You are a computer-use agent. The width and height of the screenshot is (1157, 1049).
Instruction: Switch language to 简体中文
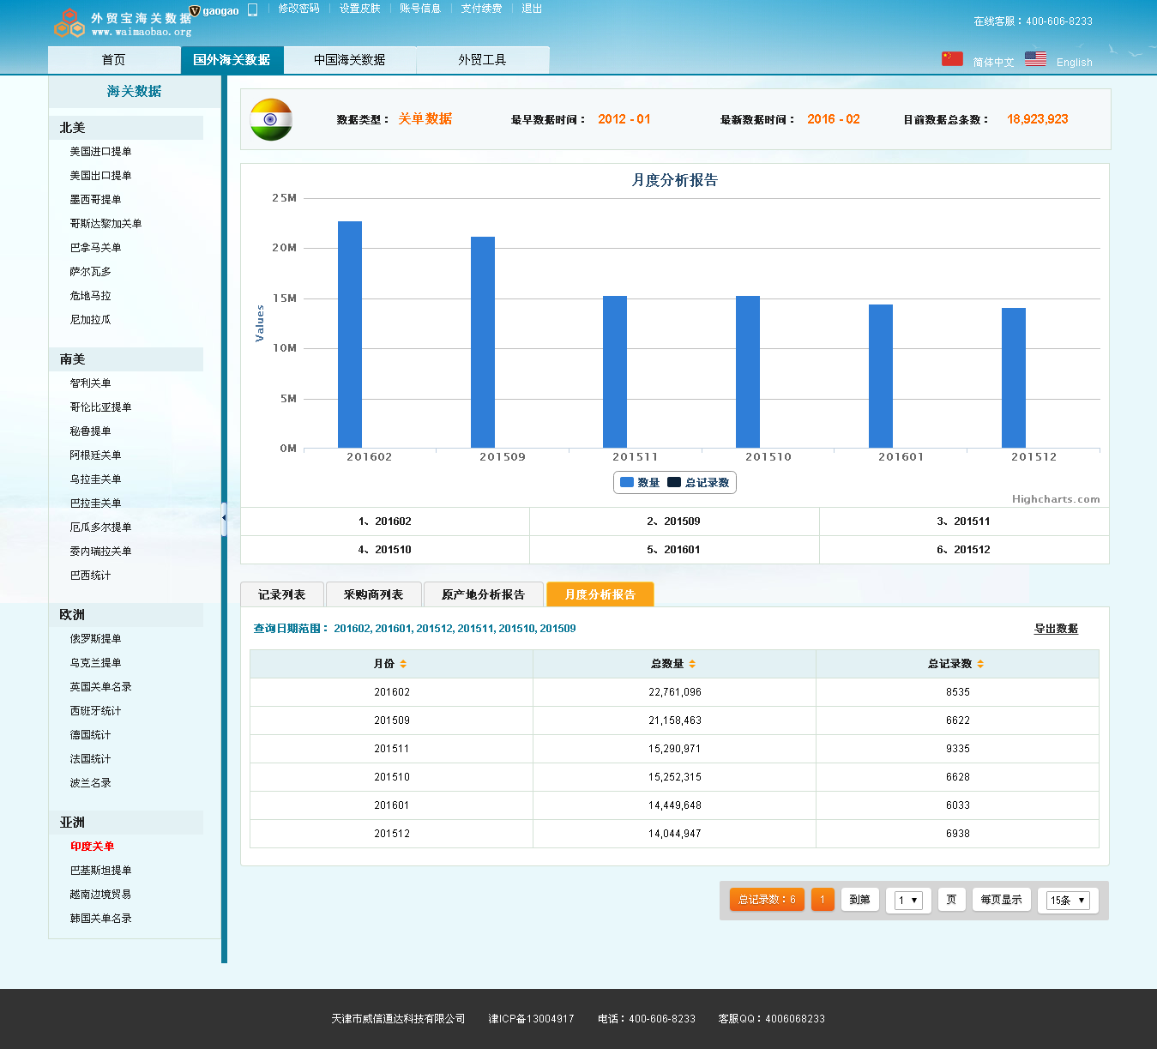pos(993,63)
